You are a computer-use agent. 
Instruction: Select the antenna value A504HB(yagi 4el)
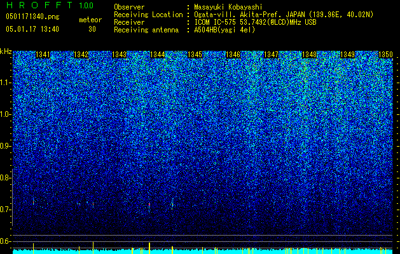224,30
